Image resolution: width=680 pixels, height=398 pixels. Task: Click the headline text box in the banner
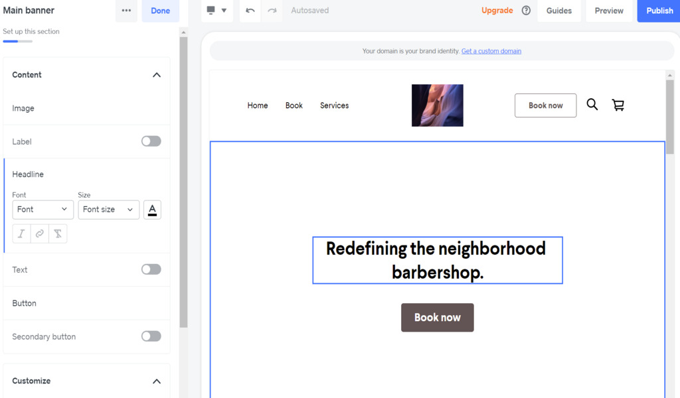click(438, 260)
